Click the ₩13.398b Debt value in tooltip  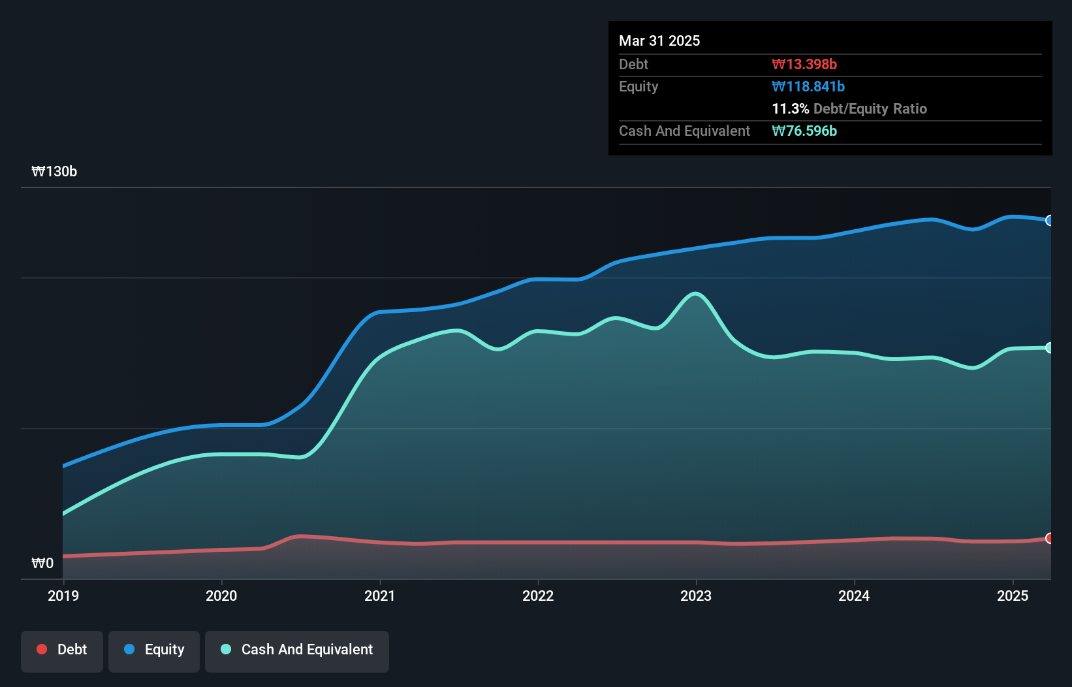(x=804, y=64)
